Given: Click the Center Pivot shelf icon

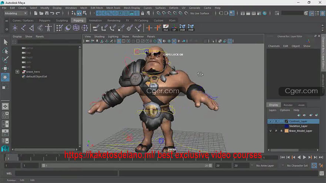Looking at the screenshot, I should [174, 28].
